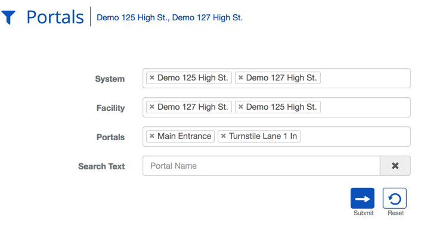The image size is (427, 229).
Task: Remove Demo 127 High St. from Facility
Action: (152, 107)
